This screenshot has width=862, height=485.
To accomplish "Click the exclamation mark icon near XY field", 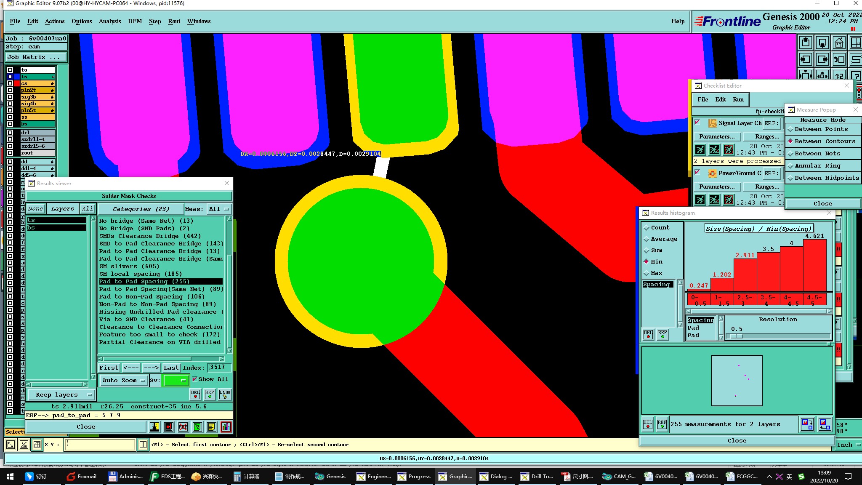I will 143,445.
